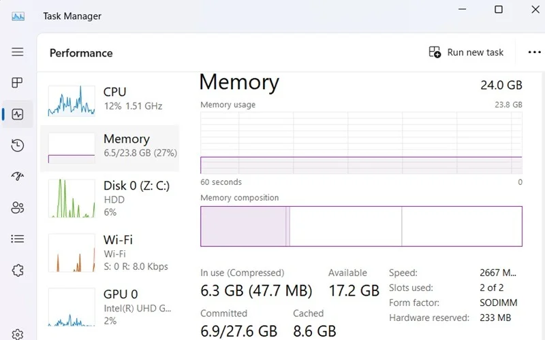Click the standby segment of Memory composition bar
This screenshot has height=340, width=545.
click(x=345, y=226)
